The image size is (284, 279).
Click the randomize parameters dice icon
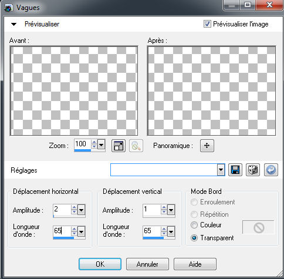pyautogui.click(x=253, y=170)
